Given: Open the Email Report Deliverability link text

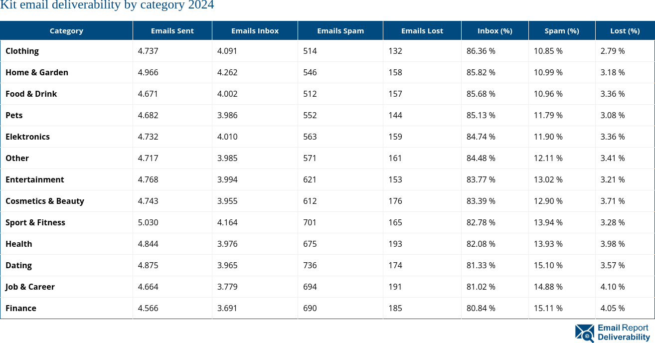Looking at the screenshot, I should (x=624, y=333).
